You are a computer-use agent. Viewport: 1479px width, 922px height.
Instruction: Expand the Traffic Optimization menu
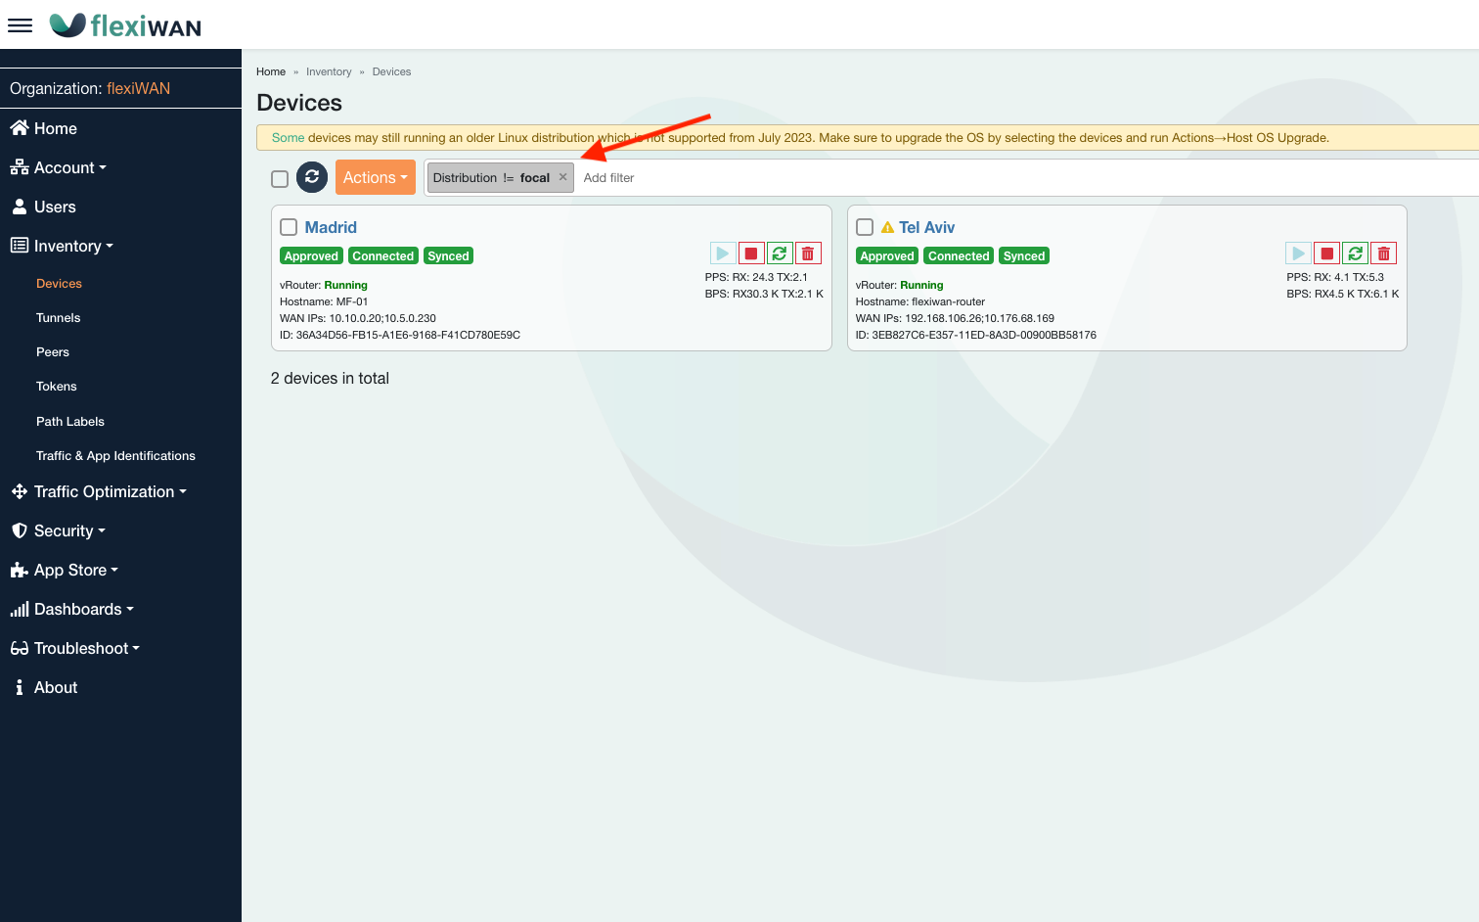[x=98, y=491]
